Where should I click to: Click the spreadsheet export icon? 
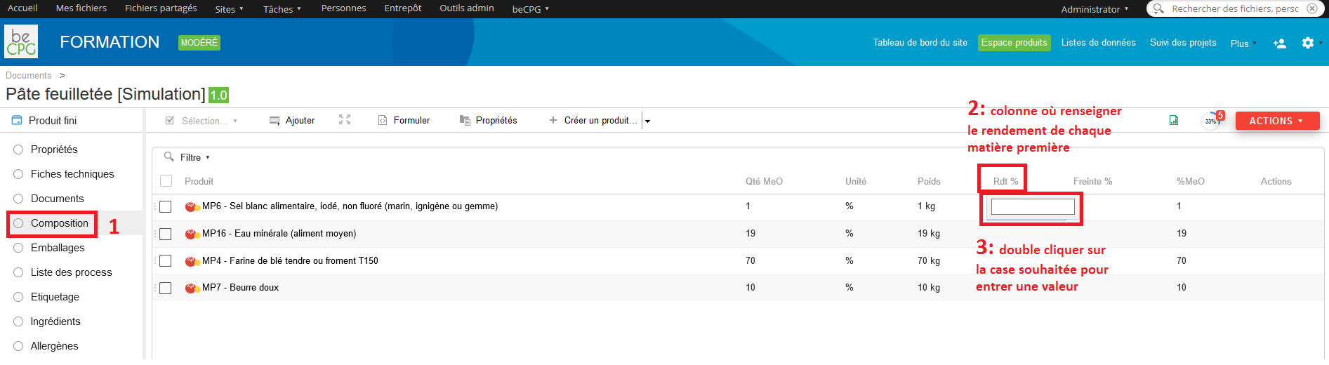click(x=1174, y=120)
